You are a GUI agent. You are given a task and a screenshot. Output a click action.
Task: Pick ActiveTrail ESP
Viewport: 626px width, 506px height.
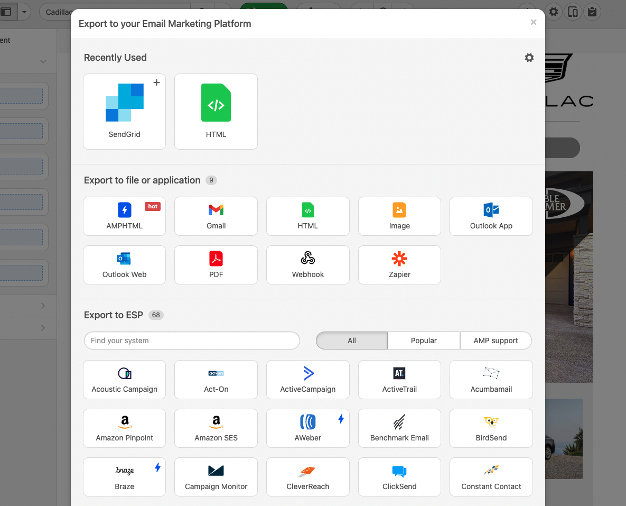399,380
